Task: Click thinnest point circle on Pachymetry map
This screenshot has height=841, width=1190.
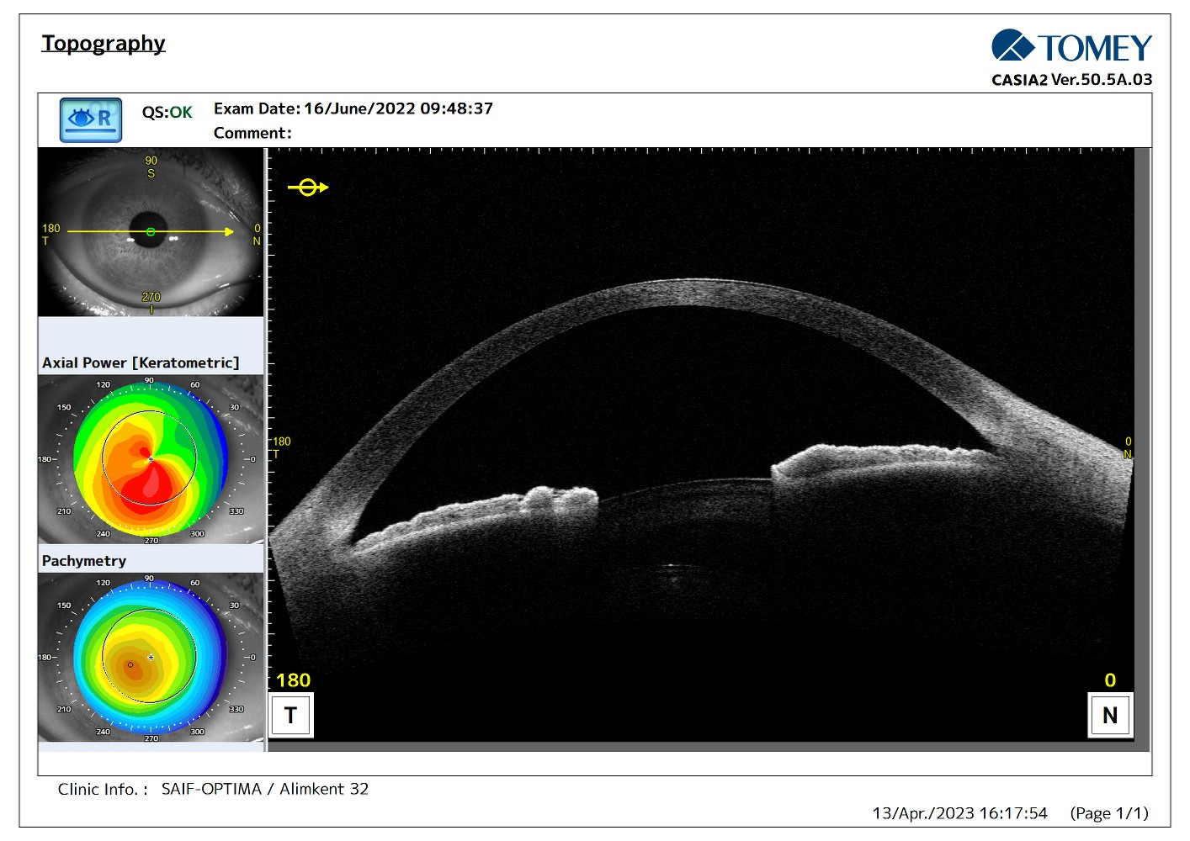Action: [130, 665]
